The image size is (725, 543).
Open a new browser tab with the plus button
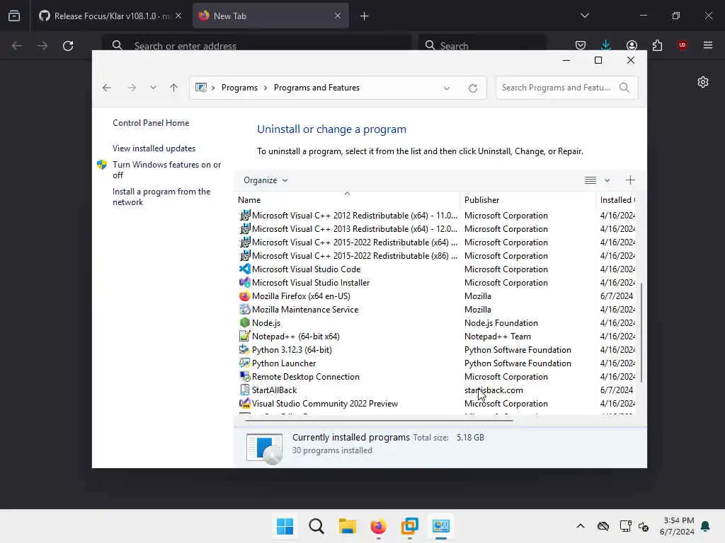click(x=365, y=16)
